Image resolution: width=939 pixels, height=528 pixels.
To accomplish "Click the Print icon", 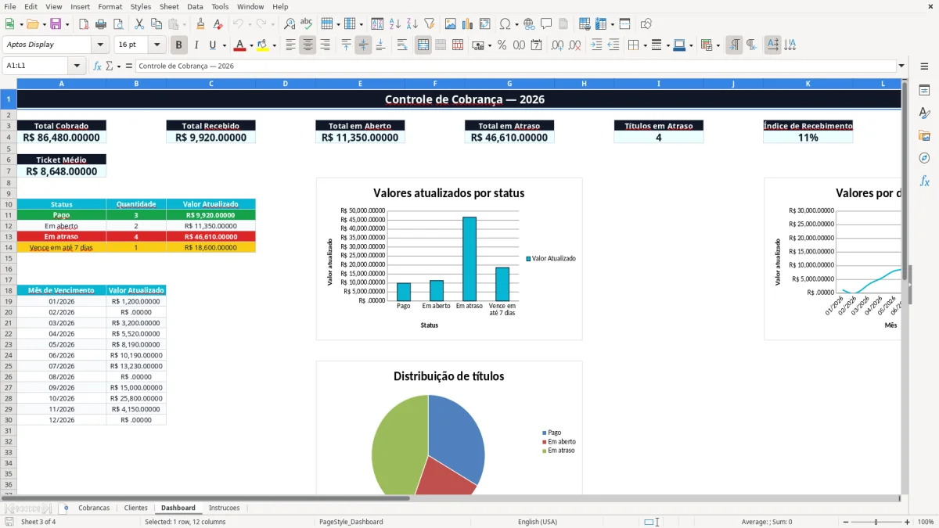I will click(101, 24).
